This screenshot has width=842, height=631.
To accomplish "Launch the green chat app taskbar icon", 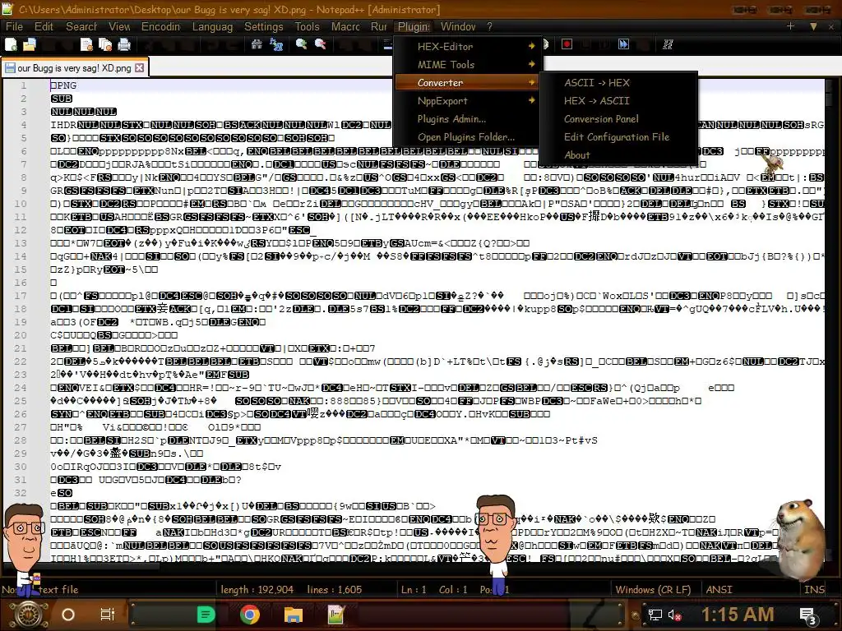I will tap(206, 615).
